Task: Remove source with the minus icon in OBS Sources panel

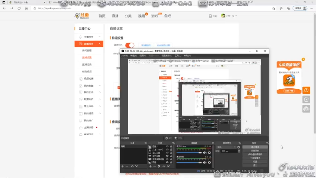Action: [155, 166]
